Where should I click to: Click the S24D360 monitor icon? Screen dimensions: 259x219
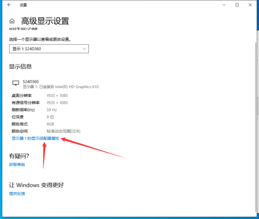click(16, 83)
